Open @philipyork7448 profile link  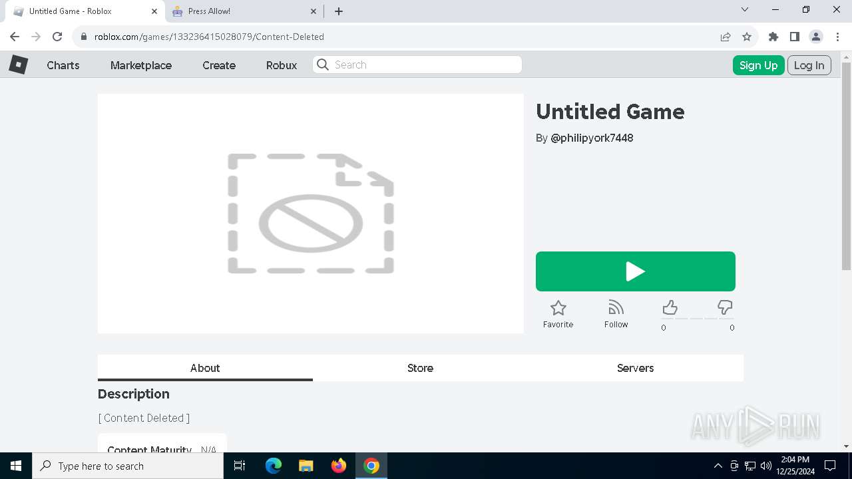592,138
